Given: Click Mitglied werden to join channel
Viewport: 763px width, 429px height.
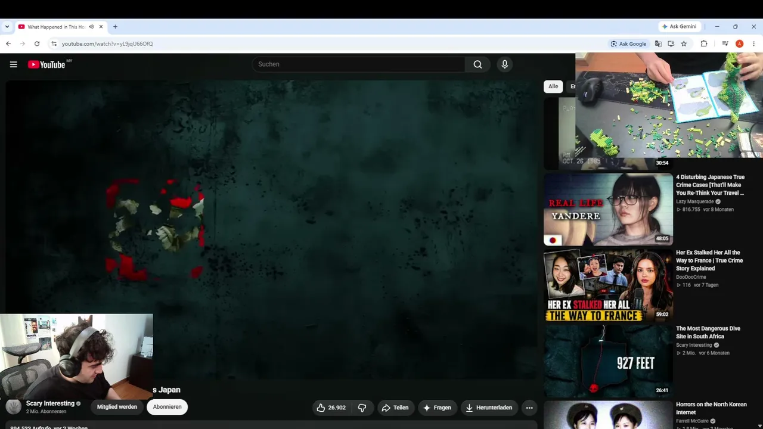Looking at the screenshot, I should click(117, 407).
